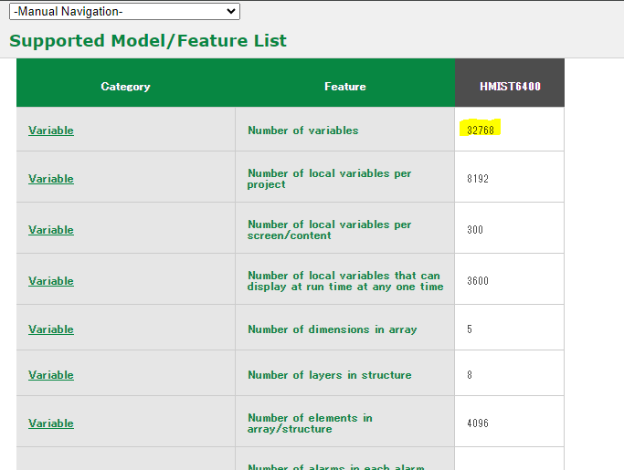Open Variable link for local variables per project

[x=51, y=179]
